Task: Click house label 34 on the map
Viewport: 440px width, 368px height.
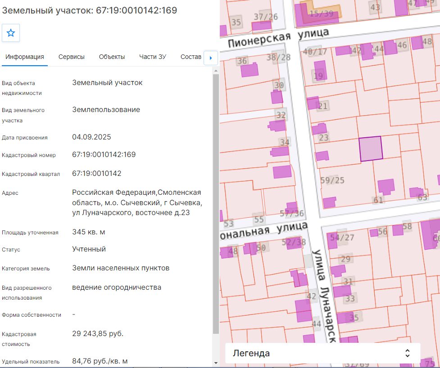Action: pos(285,142)
